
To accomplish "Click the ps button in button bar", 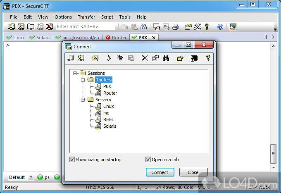I will (x=43, y=177).
